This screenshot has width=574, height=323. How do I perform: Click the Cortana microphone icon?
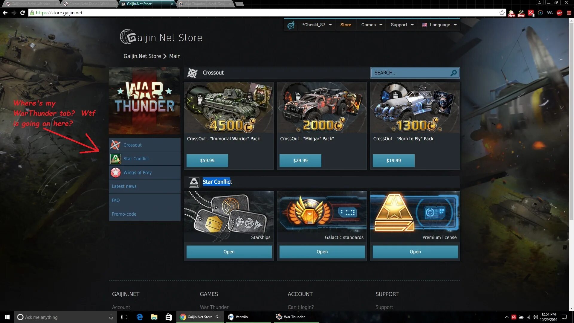click(x=111, y=317)
